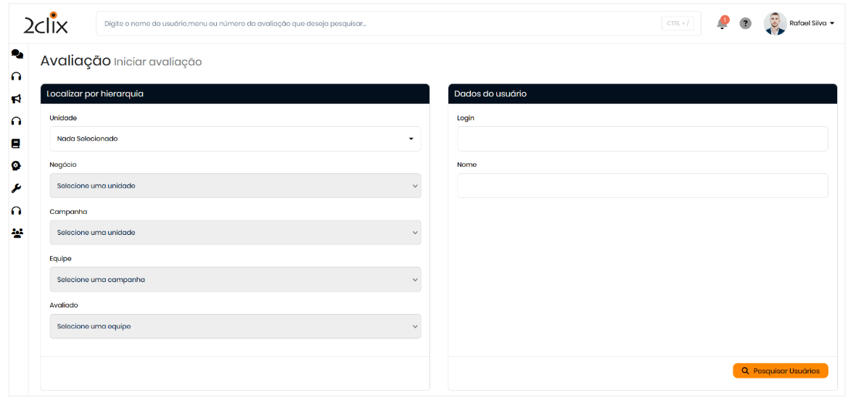The width and height of the screenshot is (856, 414).
Task: Click the Login input field
Action: [x=642, y=138]
